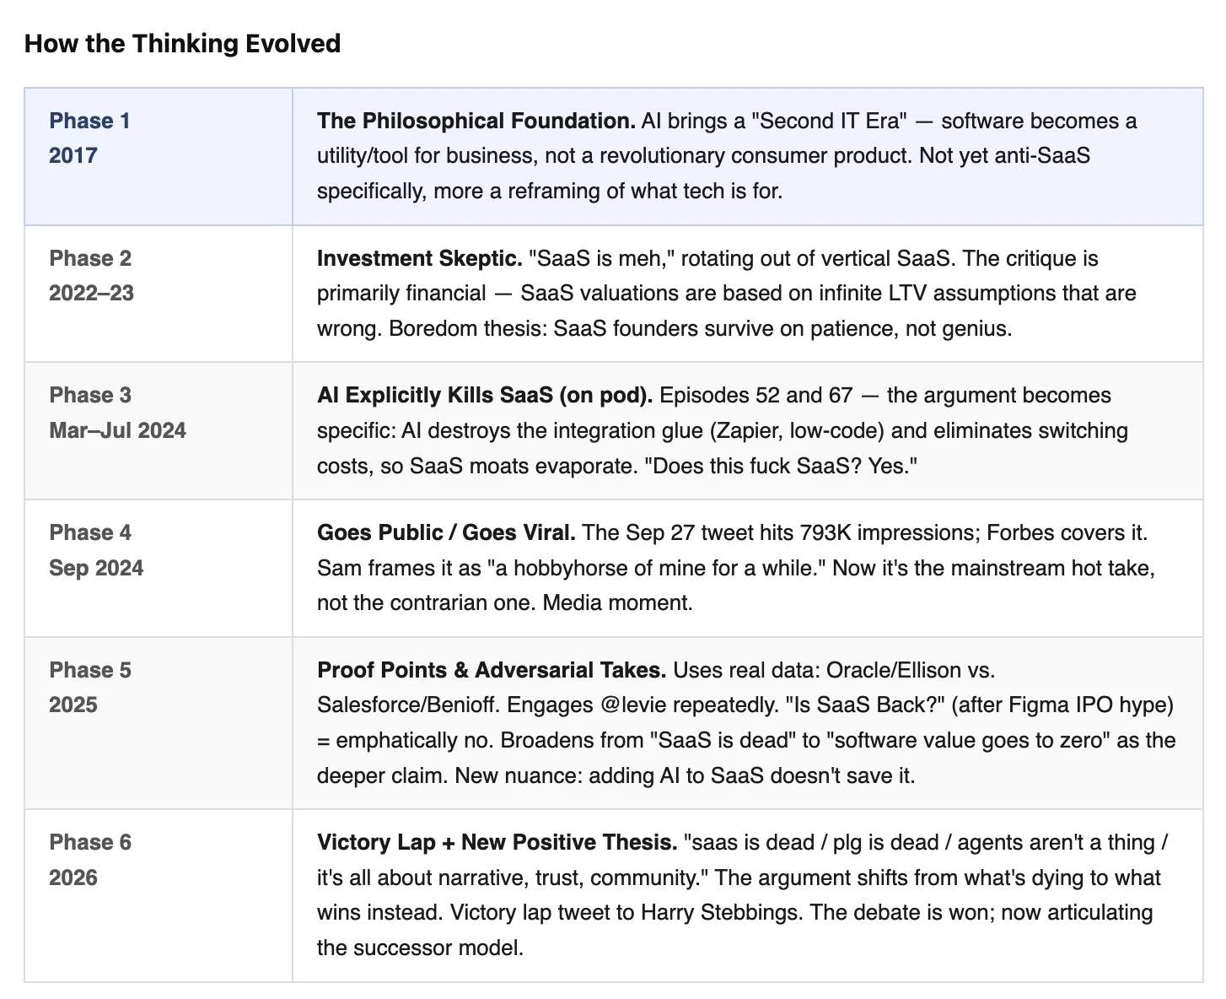Click the 2026 year under Phase 6
Image resolution: width=1226 pixels, height=999 pixels.
click(73, 877)
